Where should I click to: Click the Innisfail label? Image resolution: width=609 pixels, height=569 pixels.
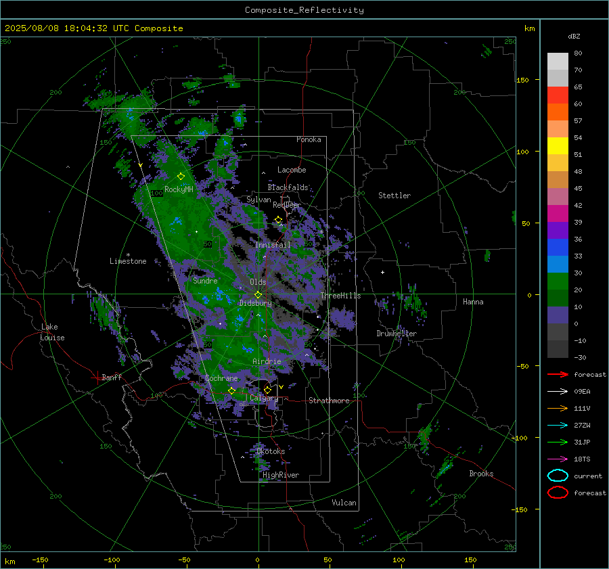point(273,245)
